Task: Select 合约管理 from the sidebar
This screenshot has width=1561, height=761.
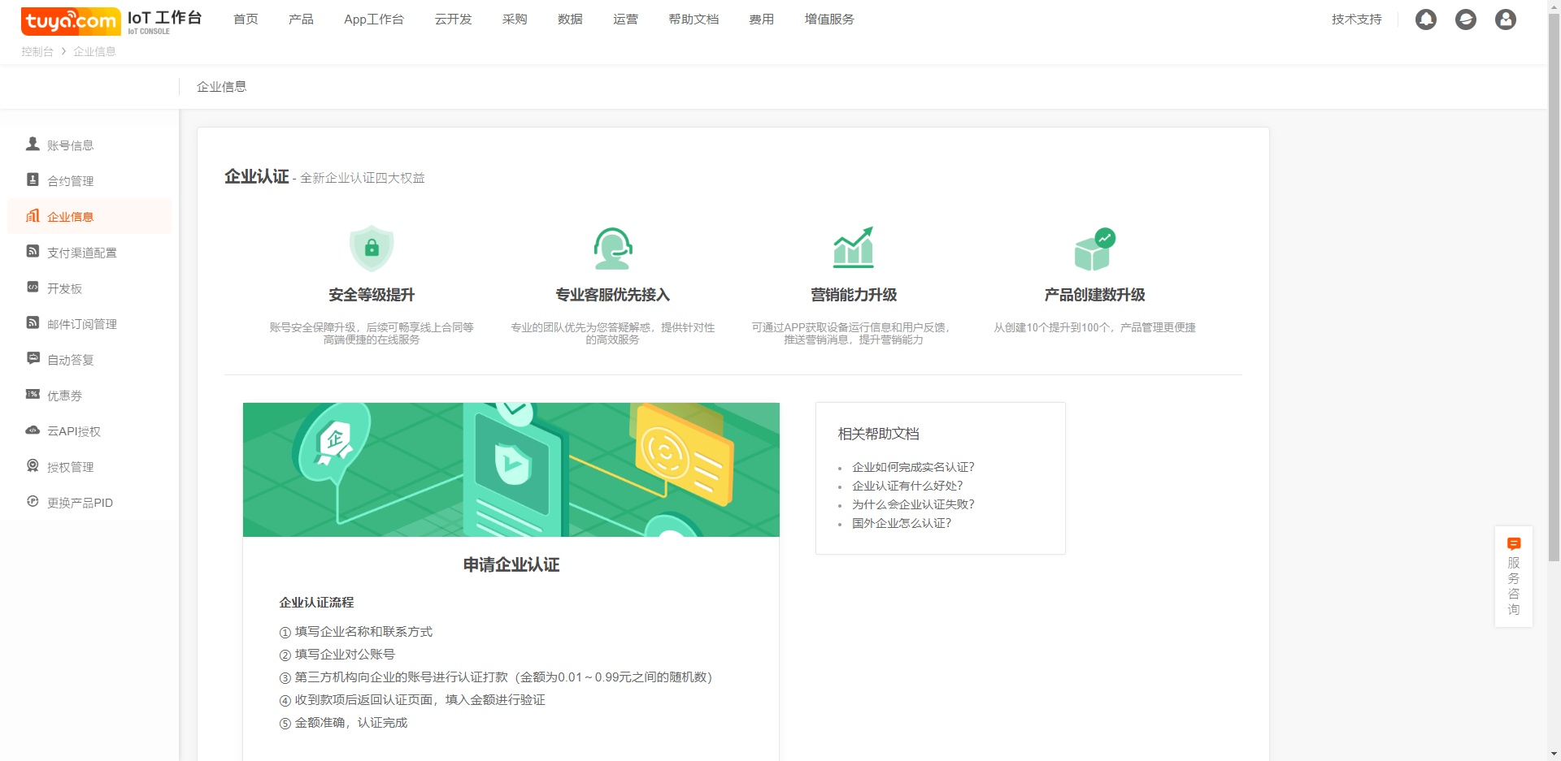Action: pos(70,181)
